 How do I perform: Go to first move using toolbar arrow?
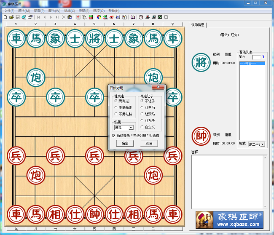[x=38, y=17]
